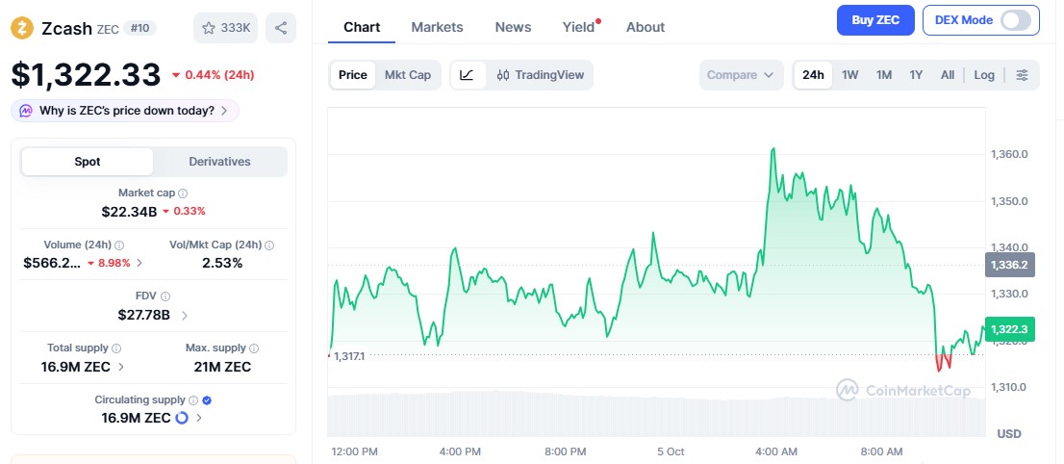Screen dimensions: 1064x464
Task: Click the verified badge next to Circulating supply
Action: pyautogui.click(x=207, y=400)
